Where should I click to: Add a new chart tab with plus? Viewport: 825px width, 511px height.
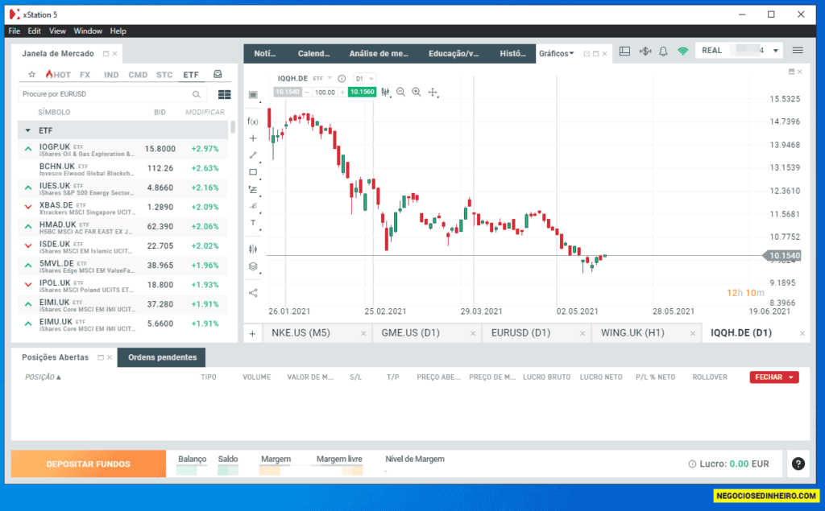[x=252, y=333]
